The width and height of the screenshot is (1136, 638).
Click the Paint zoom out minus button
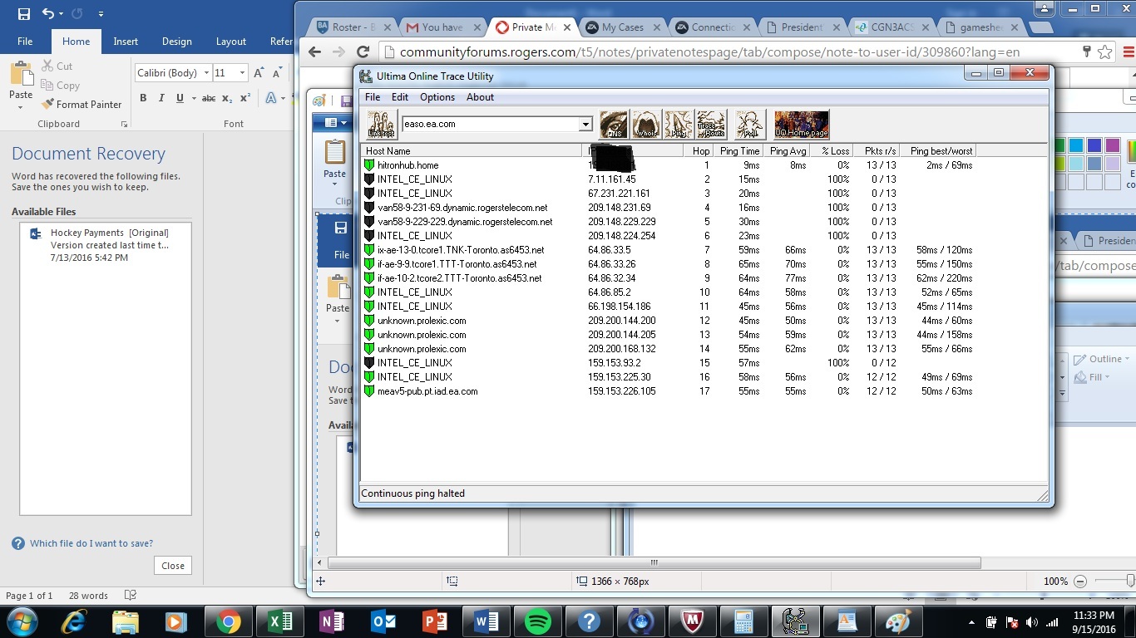point(1079,582)
